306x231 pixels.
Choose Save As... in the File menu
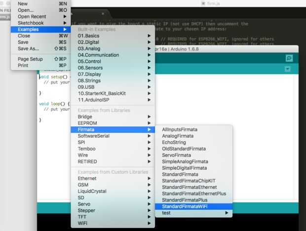tap(40, 48)
